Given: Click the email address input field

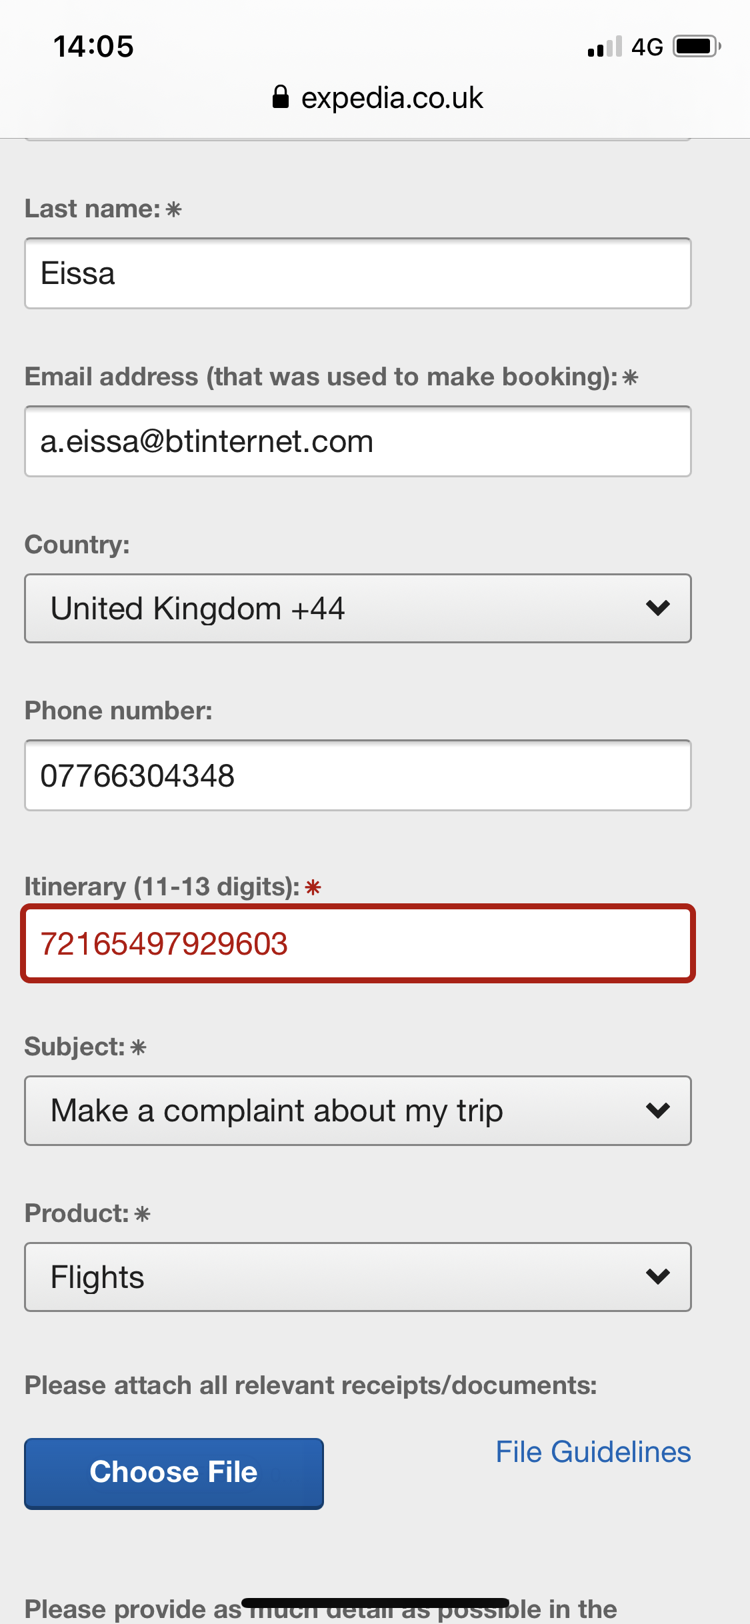Looking at the screenshot, I should 358,441.
